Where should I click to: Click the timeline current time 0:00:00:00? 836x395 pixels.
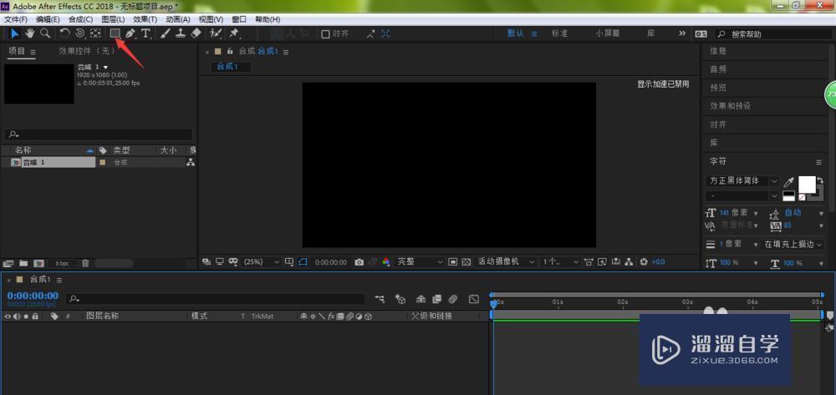point(33,296)
